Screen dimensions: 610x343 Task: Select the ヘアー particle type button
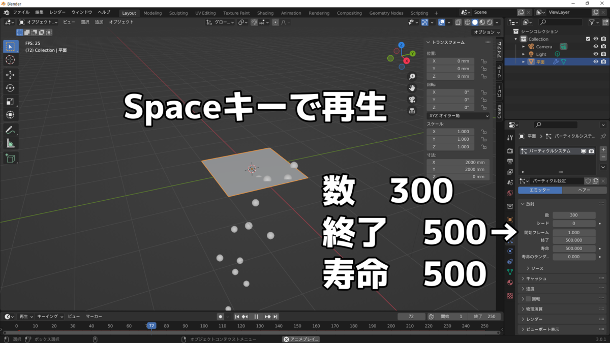585,190
